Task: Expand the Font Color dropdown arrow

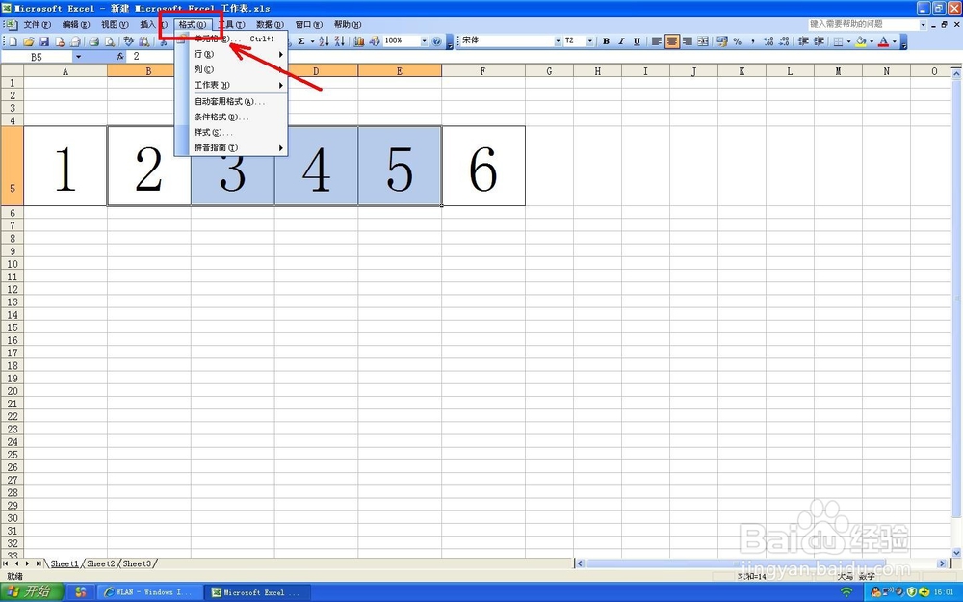Action: tap(895, 41)
